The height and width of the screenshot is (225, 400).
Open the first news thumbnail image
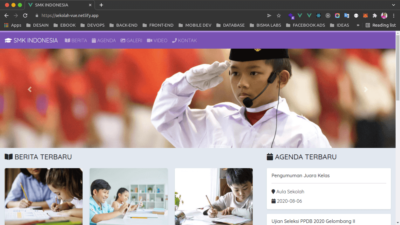(x=44, y=197)
